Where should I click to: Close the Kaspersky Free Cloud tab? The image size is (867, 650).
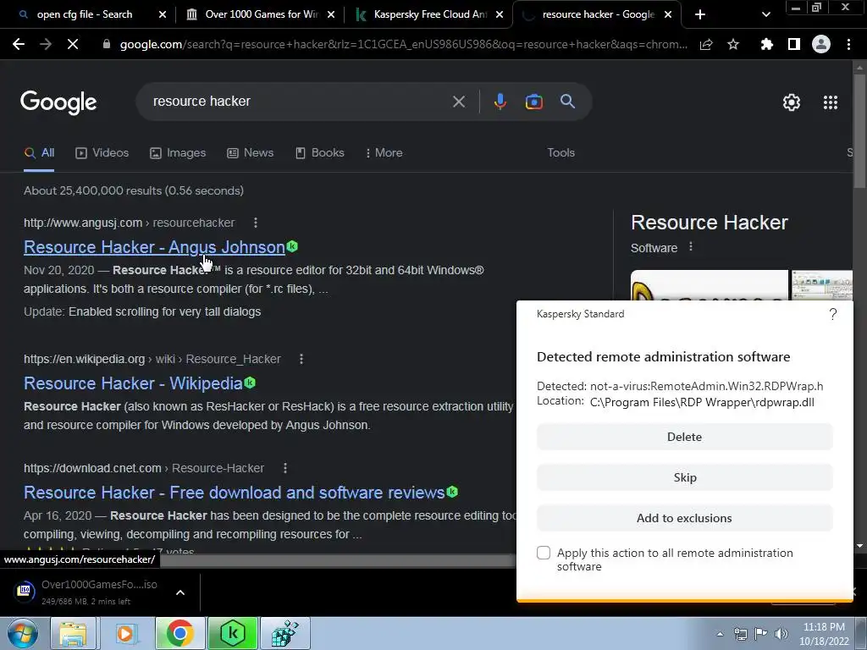point(500,15)
